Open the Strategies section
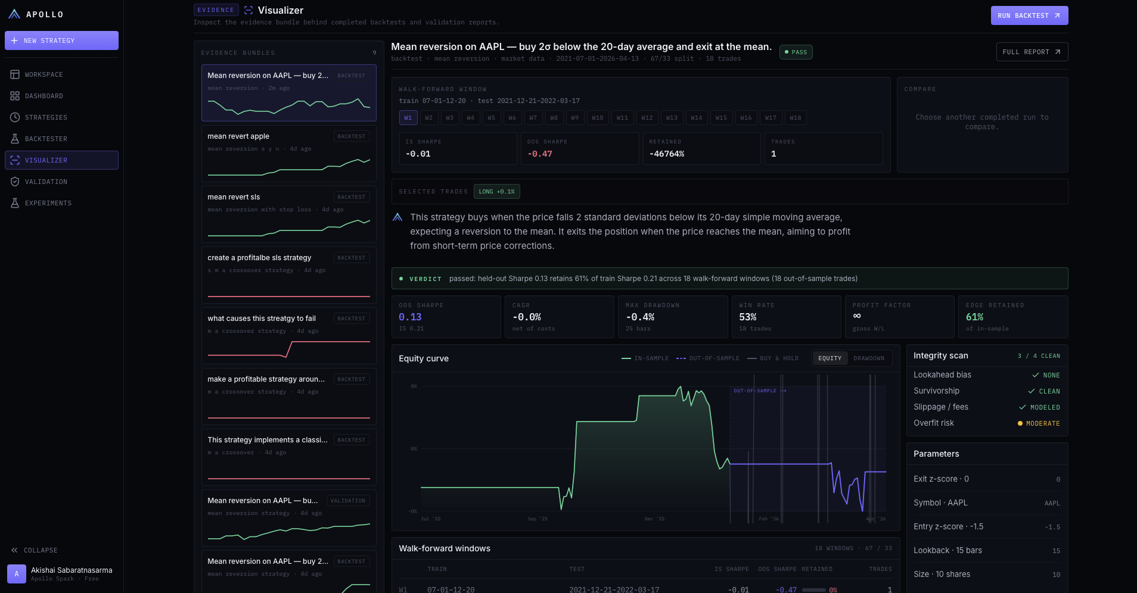The image size is (1137, 593). coord(61,117)
